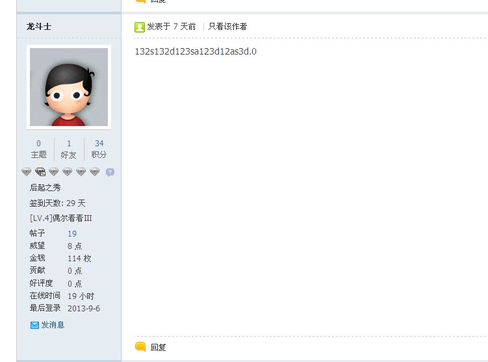This screenshot has height=362, width=488.
Task: View the user's 主题 count
Action: click(x=38, y=149)
